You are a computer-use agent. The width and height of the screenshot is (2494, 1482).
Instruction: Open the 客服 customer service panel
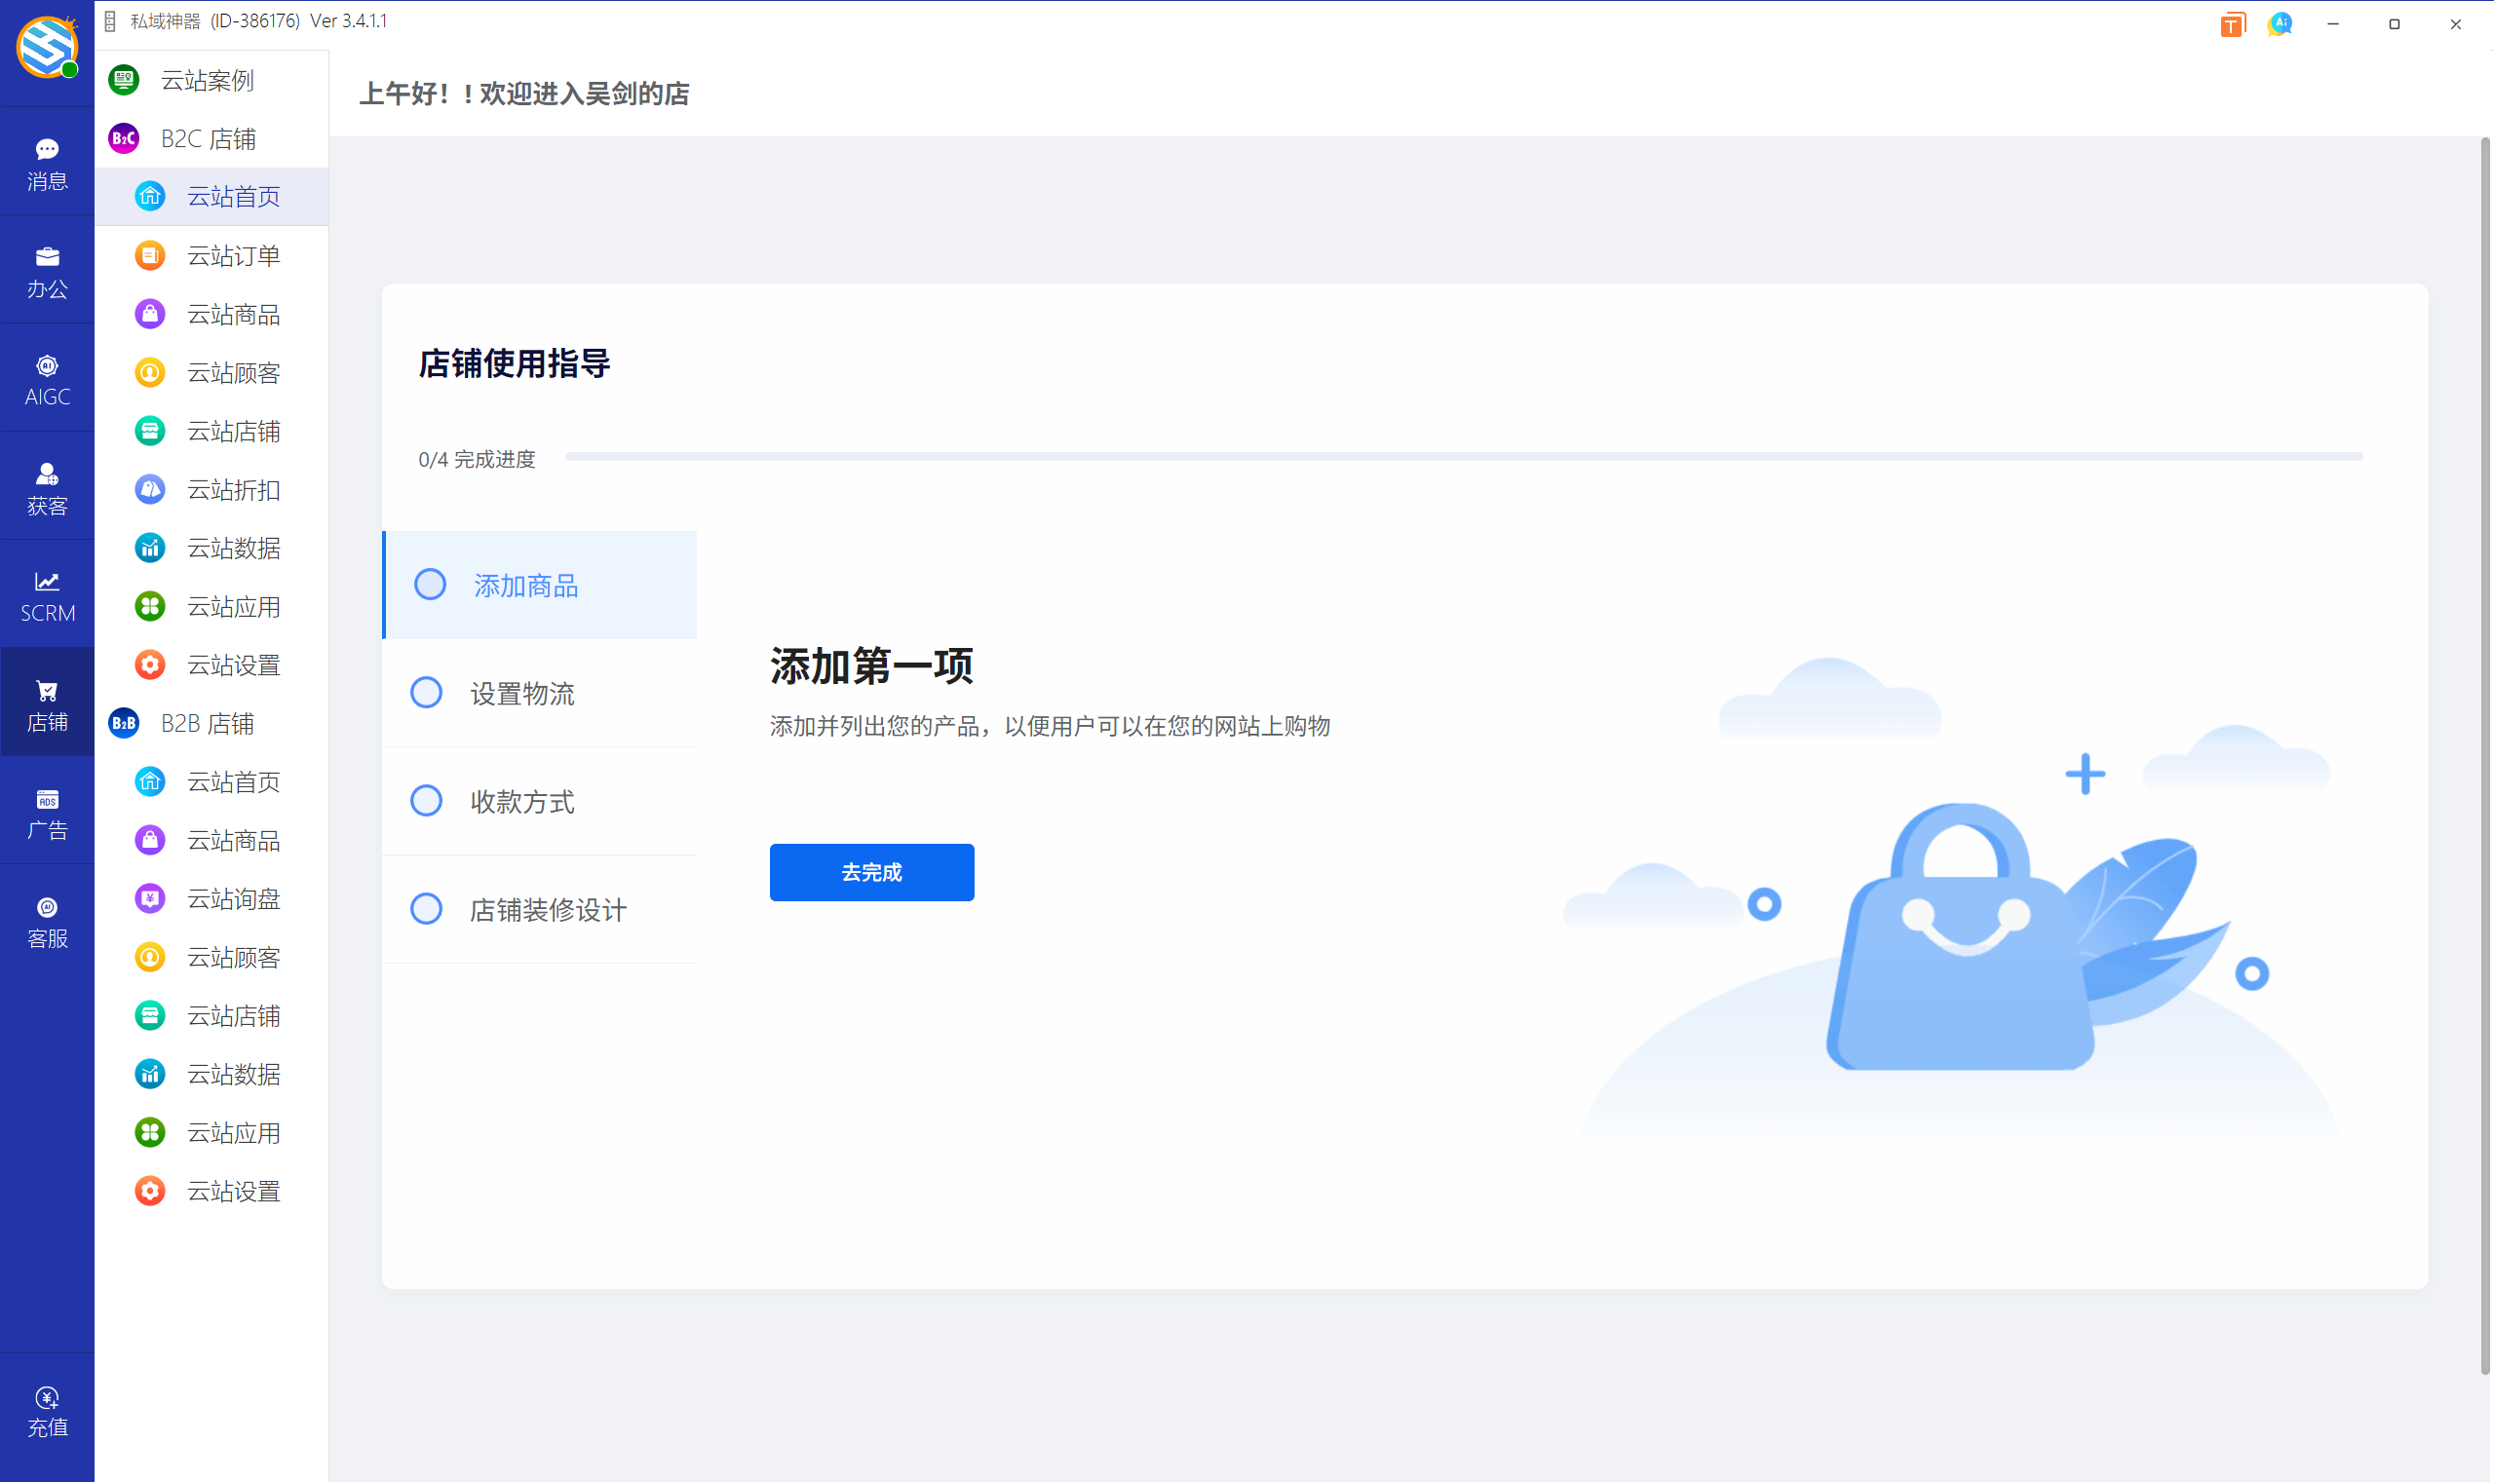[47, 919]
